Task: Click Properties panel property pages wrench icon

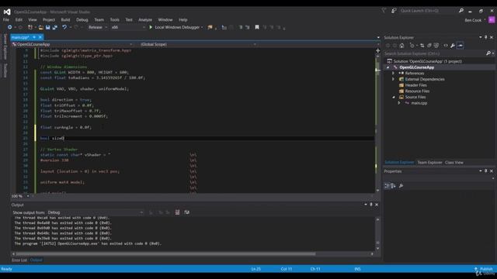Action: (x=401, y=186)
